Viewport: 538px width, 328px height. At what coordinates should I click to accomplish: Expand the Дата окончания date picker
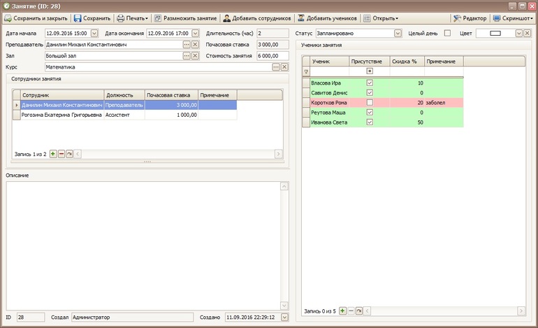[195, 34]
